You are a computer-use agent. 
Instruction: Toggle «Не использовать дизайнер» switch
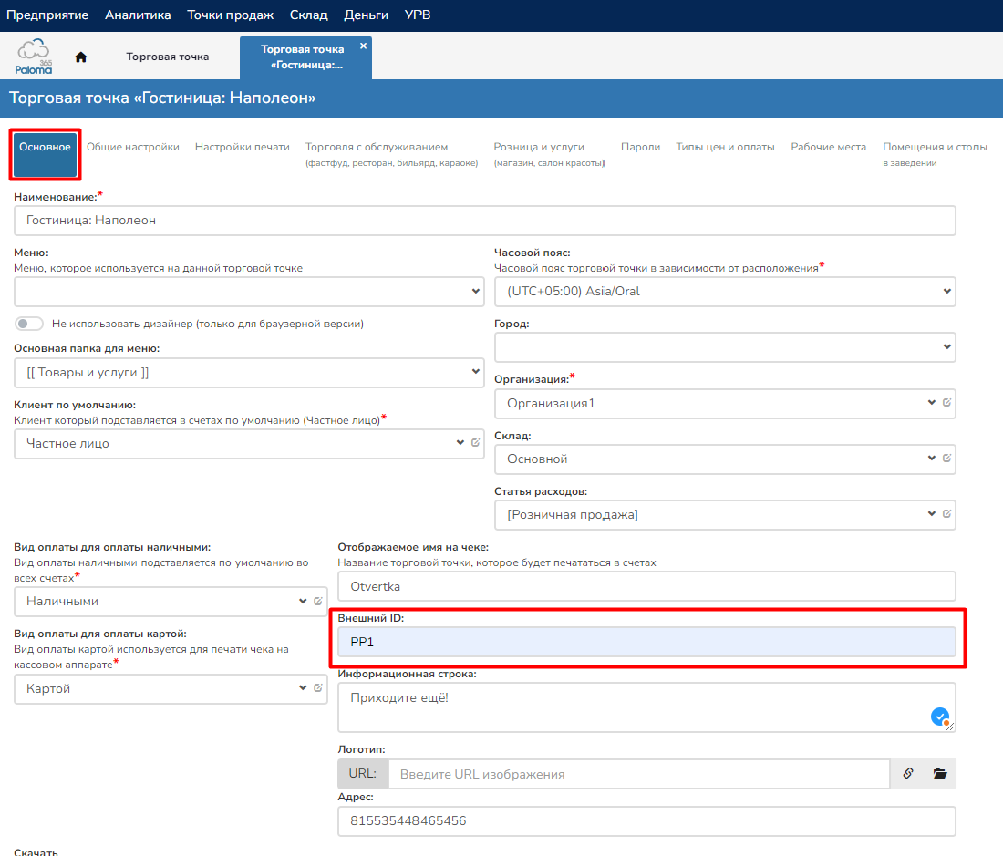(x=29, y=324)
